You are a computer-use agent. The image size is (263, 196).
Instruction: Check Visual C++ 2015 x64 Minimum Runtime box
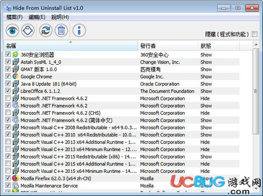tap(8, 171)
